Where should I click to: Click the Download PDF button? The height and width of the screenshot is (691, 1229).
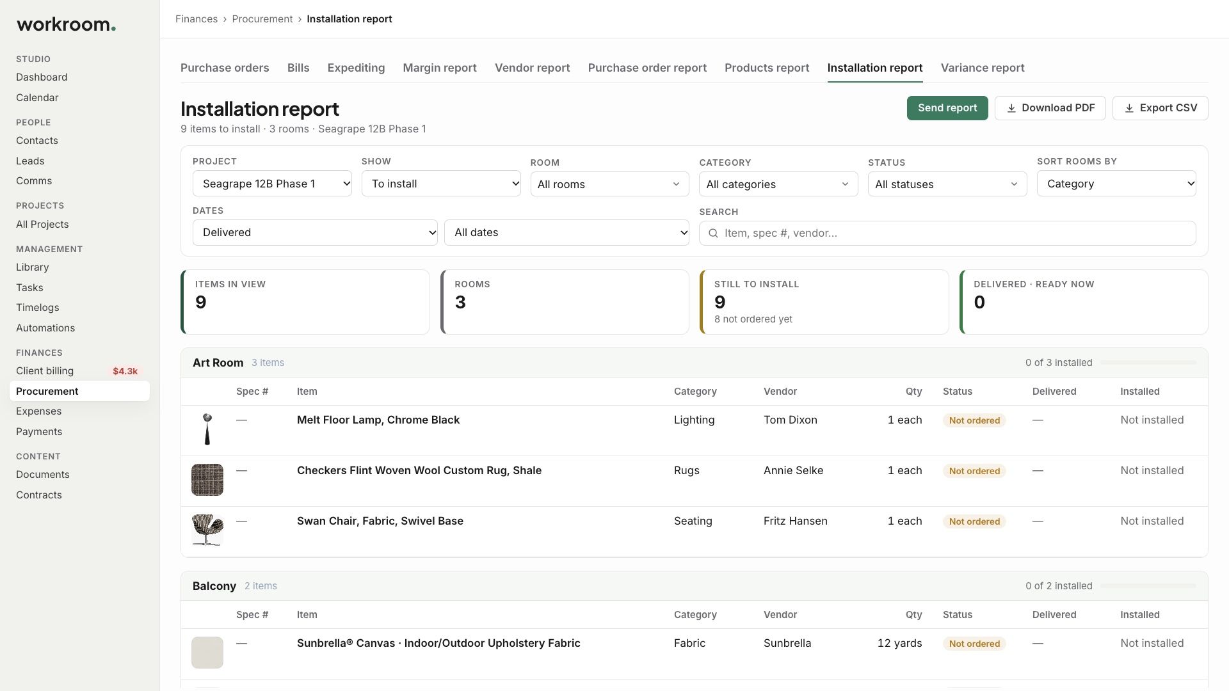1050,108
